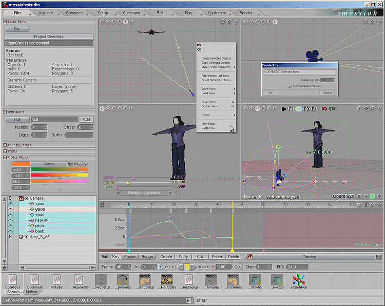Click the undo arrow in perspective viewport
The width and height of the screenshot is (385, 306).
point(324,109)
